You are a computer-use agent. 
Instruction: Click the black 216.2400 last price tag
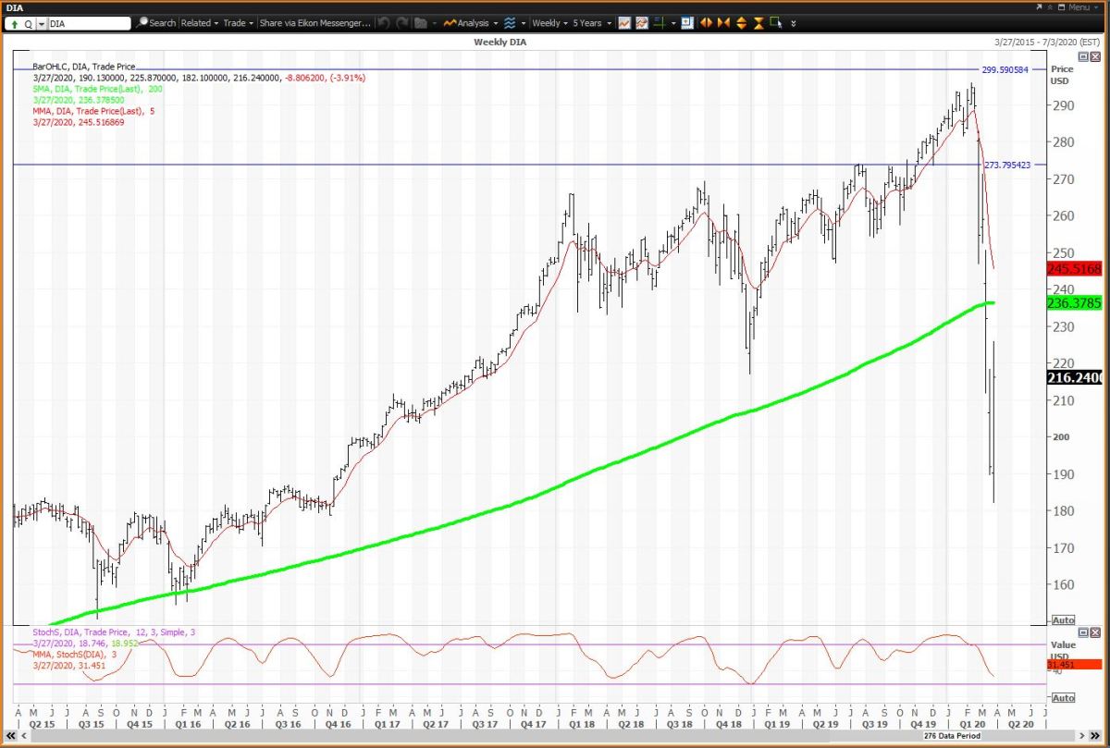coord(1074,377)
